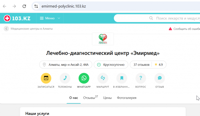Show phone numbers via Телефоны icon
Image resolution: width=200 pixels, height=116 pixels.
[65, 78]
